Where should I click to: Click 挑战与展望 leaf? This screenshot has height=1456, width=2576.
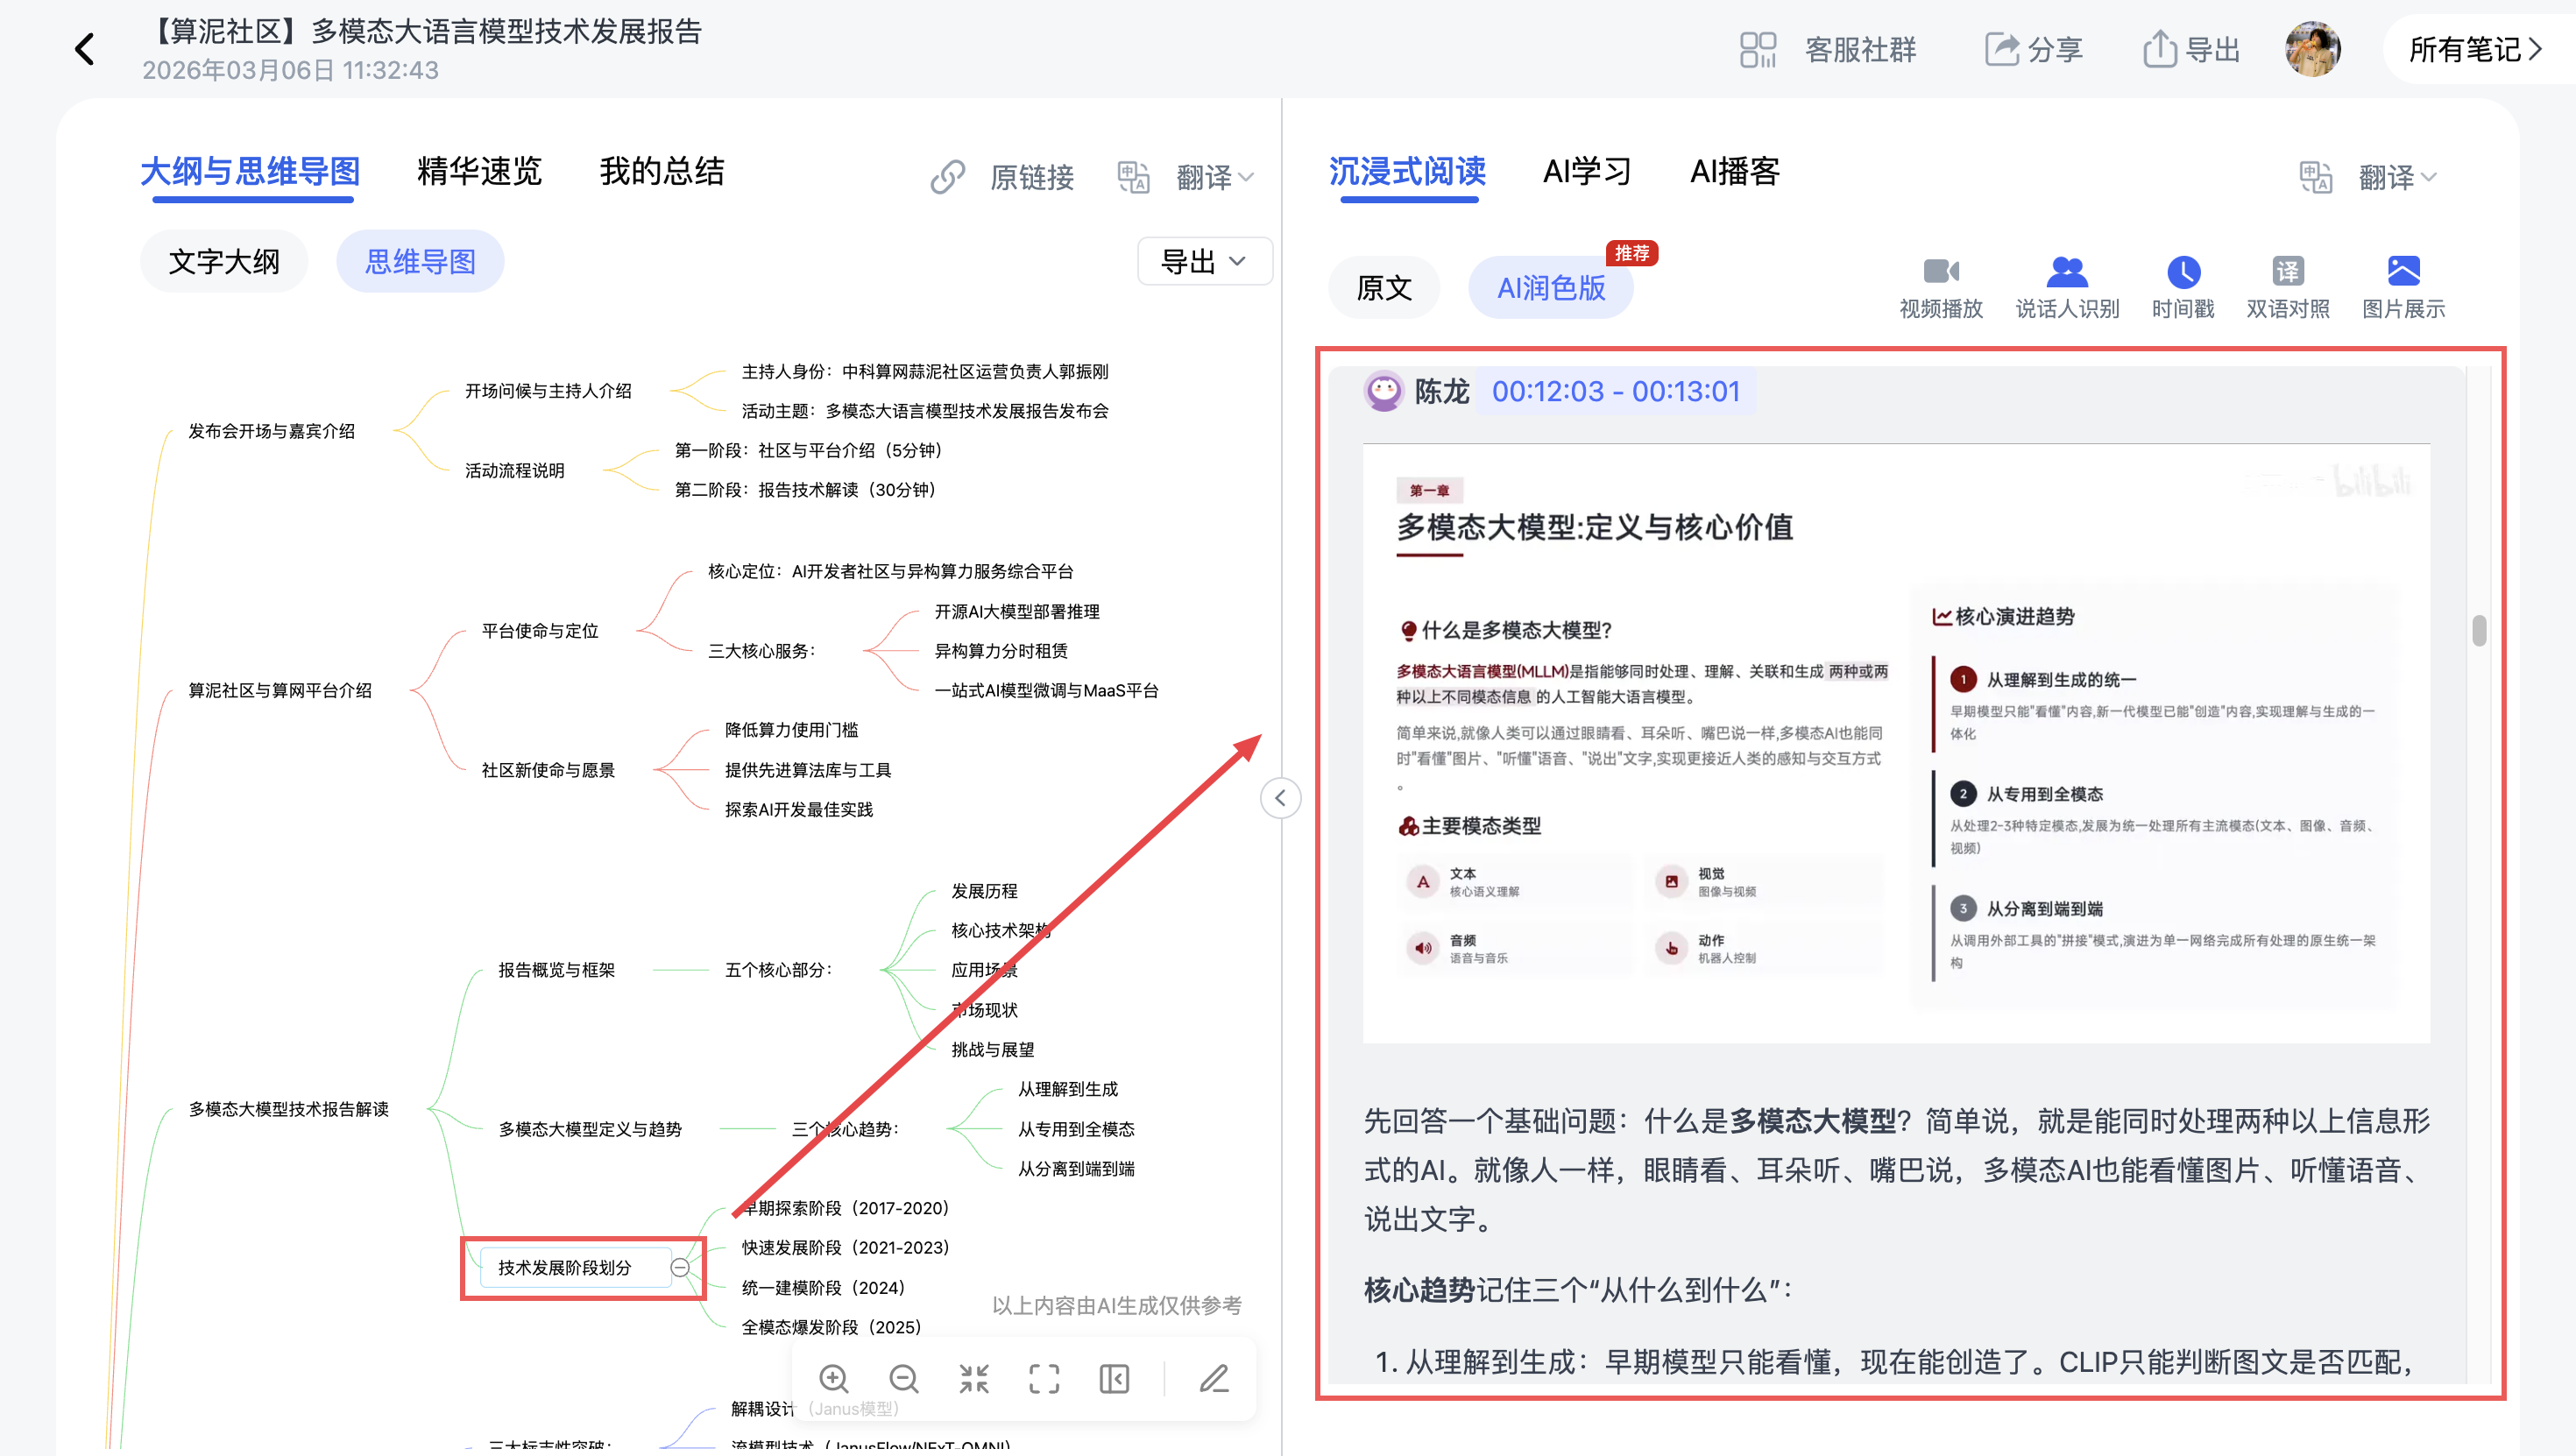992,1049
